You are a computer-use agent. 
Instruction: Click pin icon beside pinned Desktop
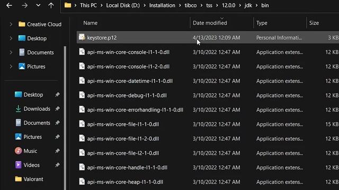point(57,94)
